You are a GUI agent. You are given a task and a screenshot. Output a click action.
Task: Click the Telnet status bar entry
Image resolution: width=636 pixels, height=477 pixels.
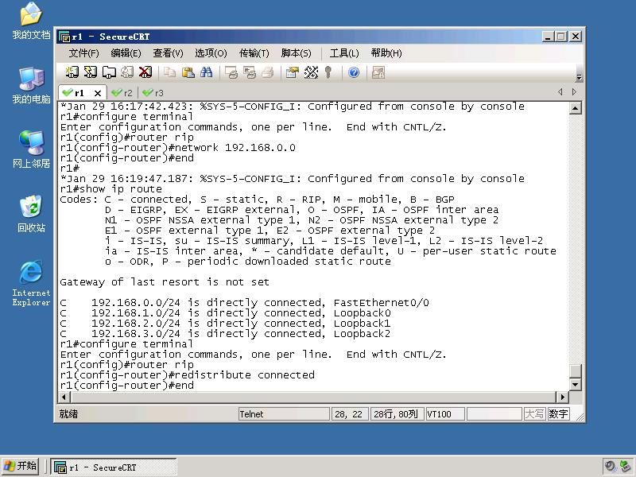[x=284, y=414]
